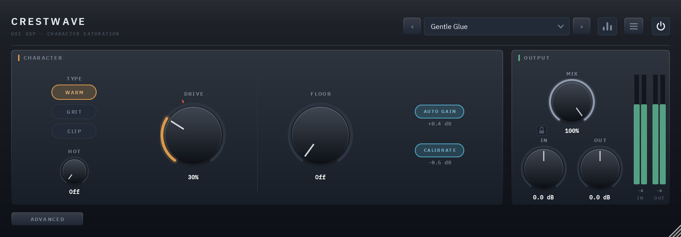This screenshot has height=237, width=681.
Task: Click the OUT 0.0 dB value
Action: (600, 197)
